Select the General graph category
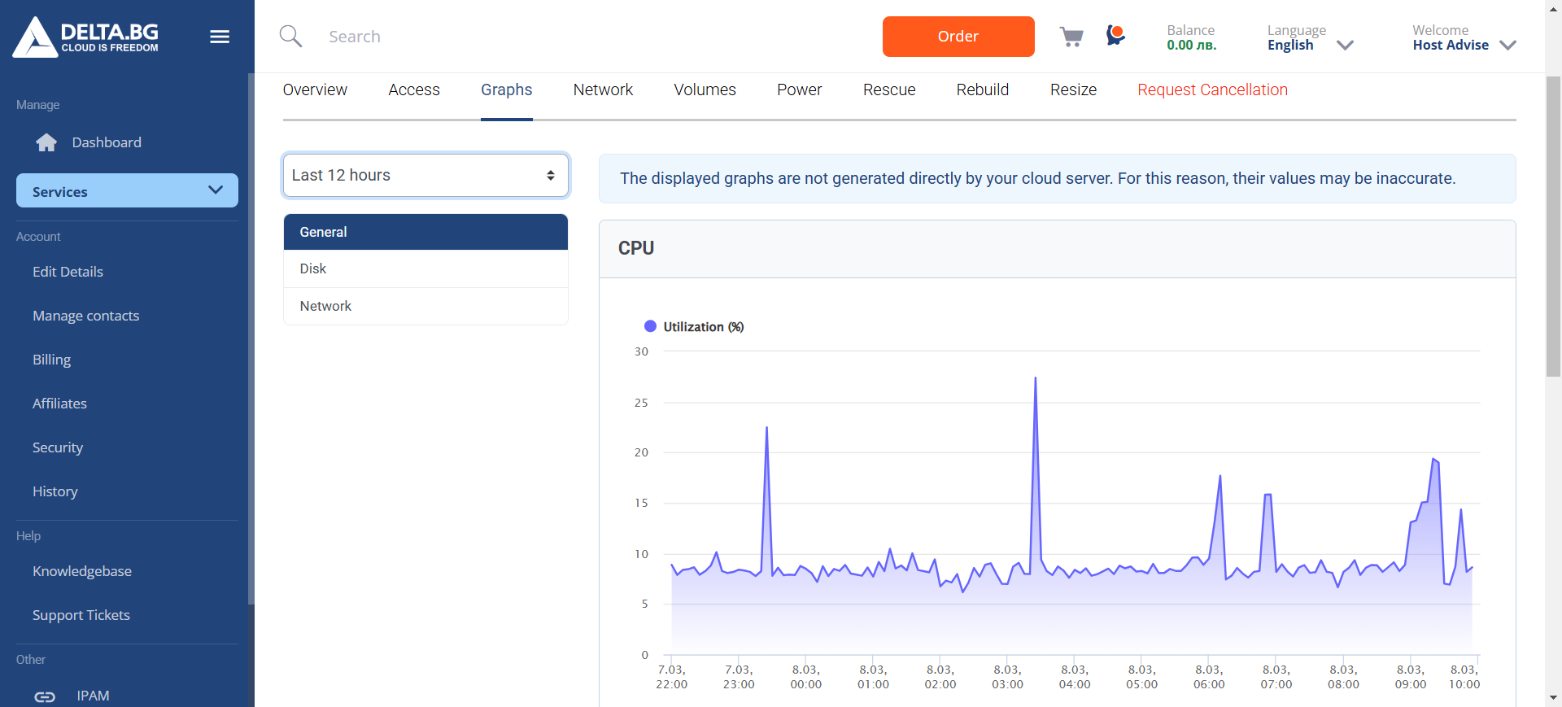Image resolution: width=1562 pixels, height=707 pixels. [x=425, y=232]
